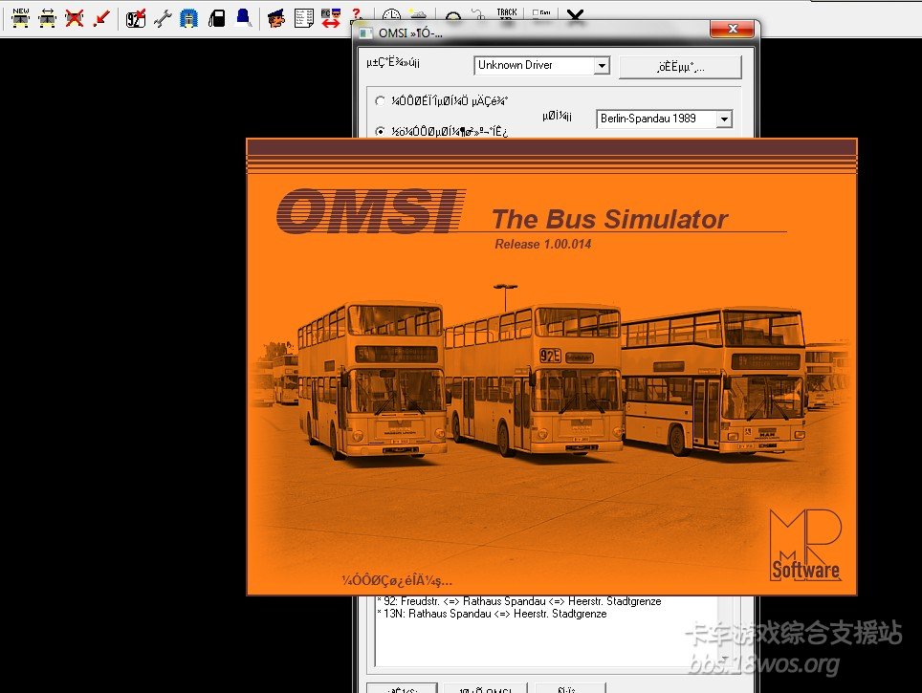Open the route 92 timetable icon

click(x=136, y=16)
